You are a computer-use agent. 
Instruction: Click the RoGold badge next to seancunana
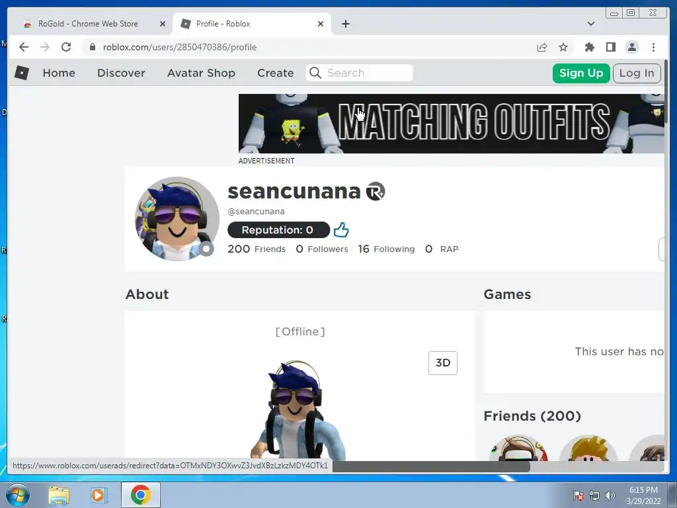(376, 191)
